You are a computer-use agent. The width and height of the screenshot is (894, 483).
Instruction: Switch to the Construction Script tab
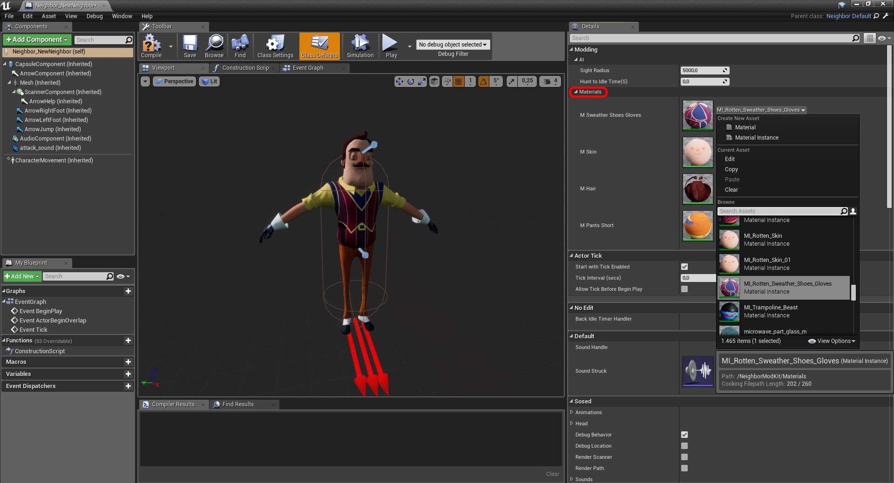click(x=244, y=68)
